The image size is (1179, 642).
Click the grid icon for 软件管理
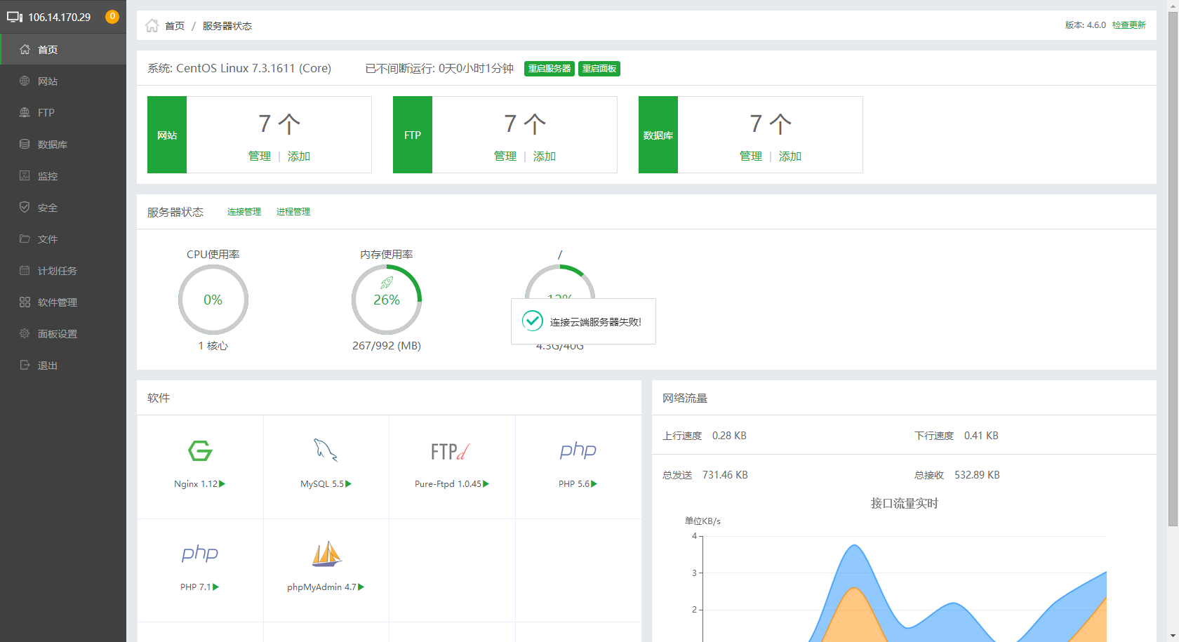(x=25, y=302)
